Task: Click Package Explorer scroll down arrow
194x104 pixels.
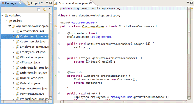Action: (x=51, y=98)
